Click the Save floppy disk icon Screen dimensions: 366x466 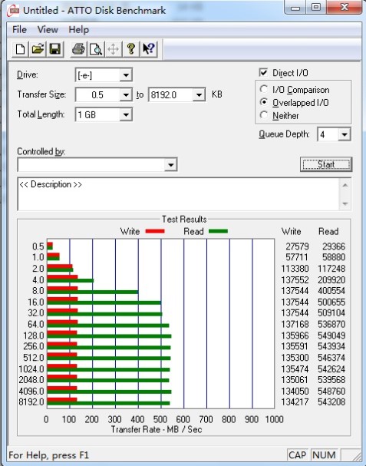point(55,49)
